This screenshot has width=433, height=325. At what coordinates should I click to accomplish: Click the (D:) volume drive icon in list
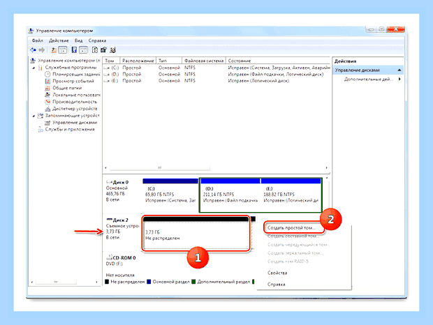[x=107, y=75]
